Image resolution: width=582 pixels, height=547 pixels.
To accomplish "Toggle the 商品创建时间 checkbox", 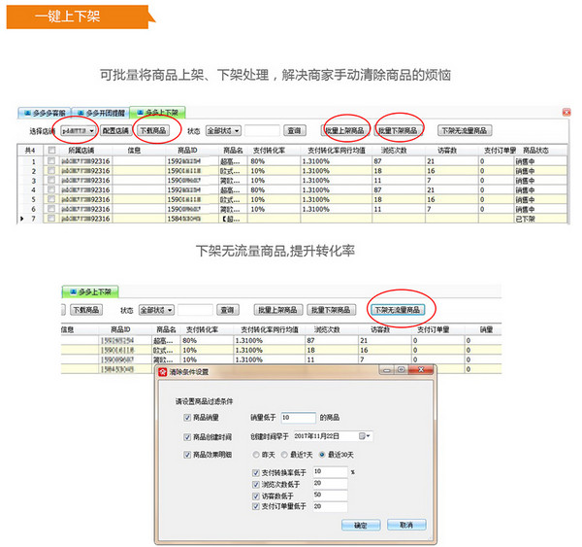I will (x=187, y=437).
